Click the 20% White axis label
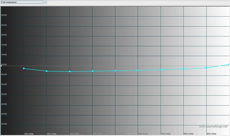This screenshot has height=136, width=230. pyautogui.click(x=52, y=134)
